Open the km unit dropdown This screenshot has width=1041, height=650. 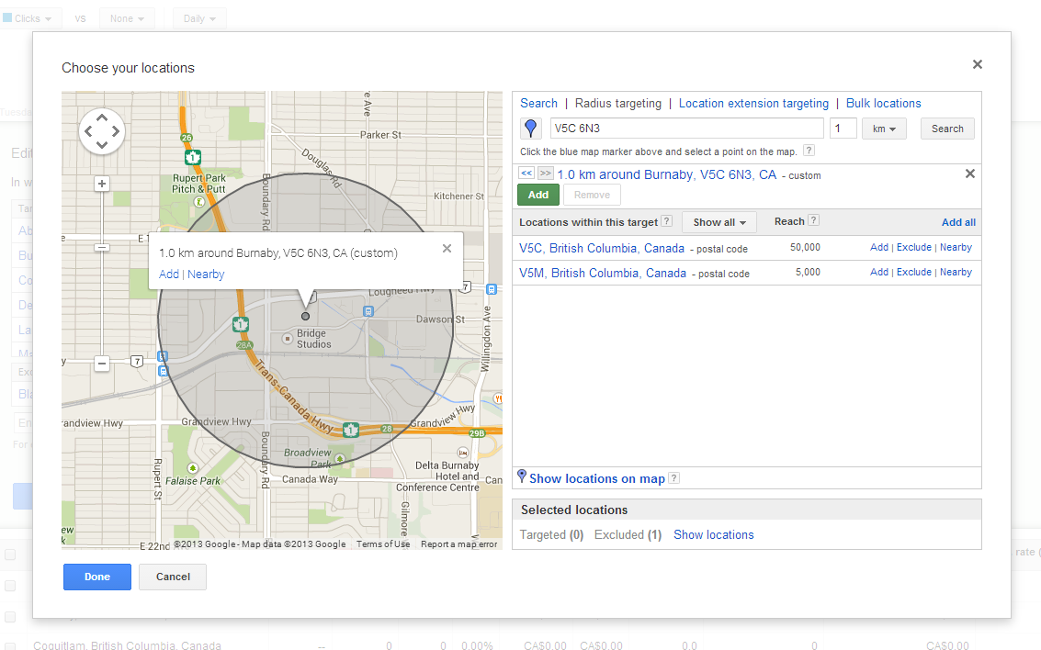click(x=884, y=129)
